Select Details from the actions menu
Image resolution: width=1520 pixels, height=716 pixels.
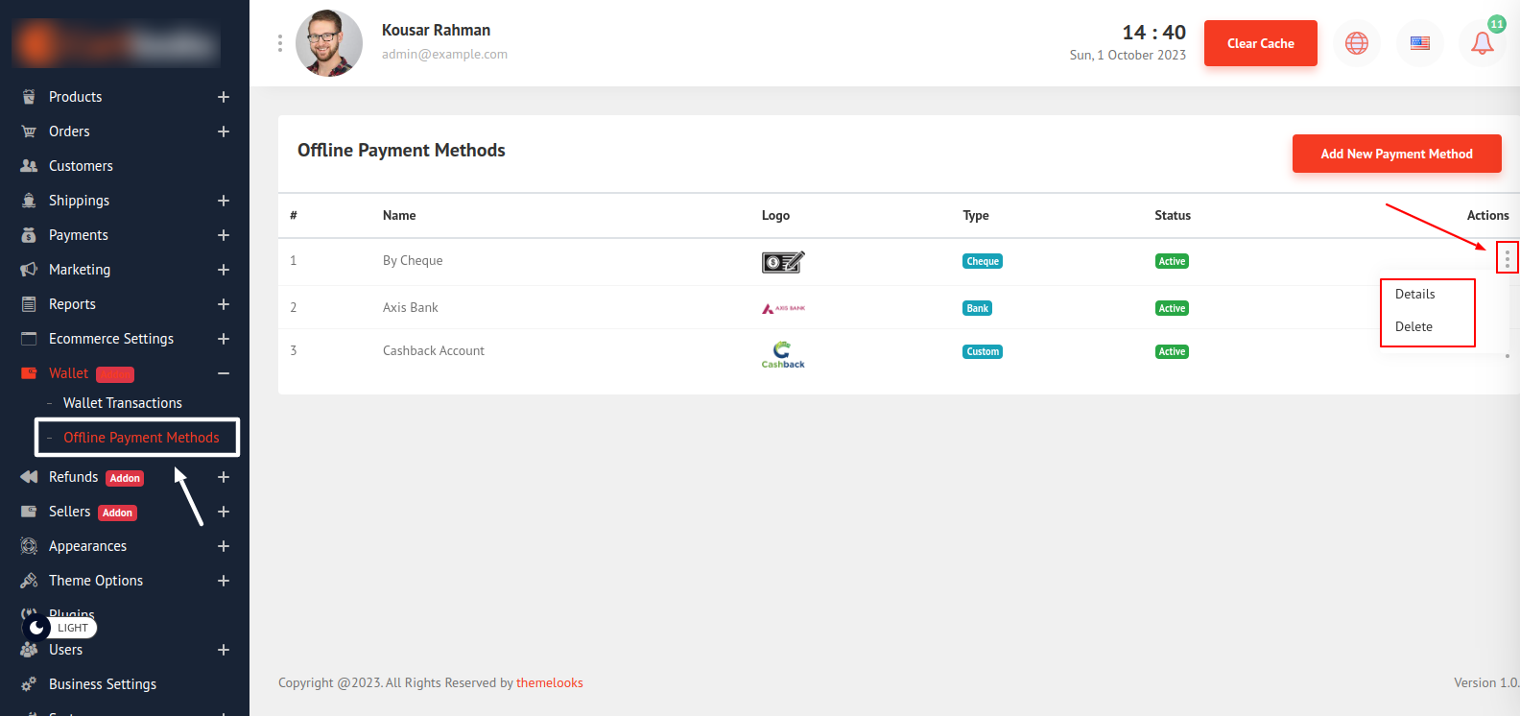pyautogui.click(x=1414, y=295)
